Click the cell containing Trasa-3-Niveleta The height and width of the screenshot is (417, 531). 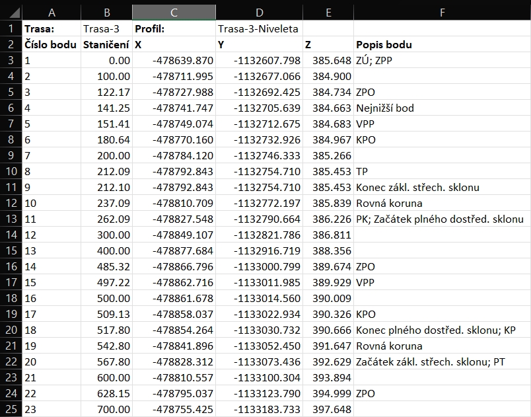point(258,29)
